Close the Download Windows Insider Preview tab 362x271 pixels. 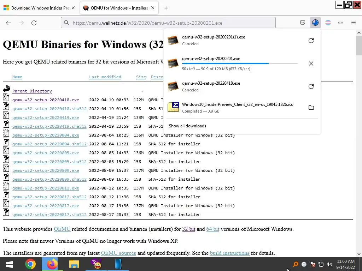73,8
